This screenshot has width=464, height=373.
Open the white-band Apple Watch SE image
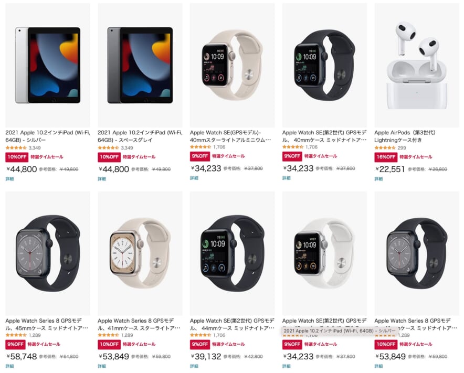click(324, 253)
